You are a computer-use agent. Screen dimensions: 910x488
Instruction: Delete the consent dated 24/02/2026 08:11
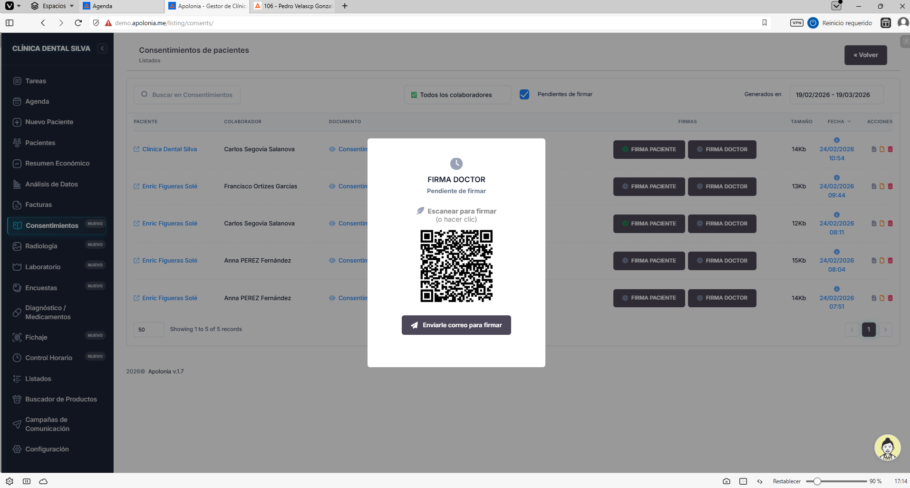[x=891, y=224]
